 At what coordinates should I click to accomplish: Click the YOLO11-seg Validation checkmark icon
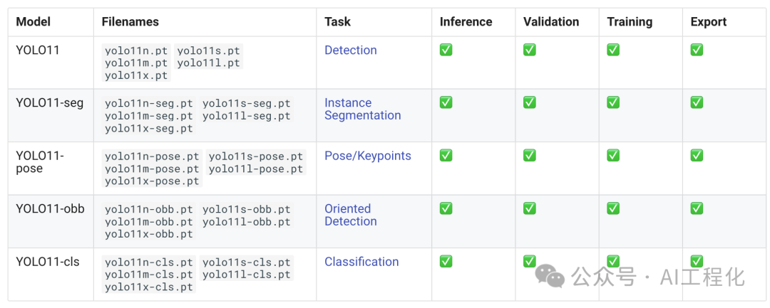pos(529,102)
